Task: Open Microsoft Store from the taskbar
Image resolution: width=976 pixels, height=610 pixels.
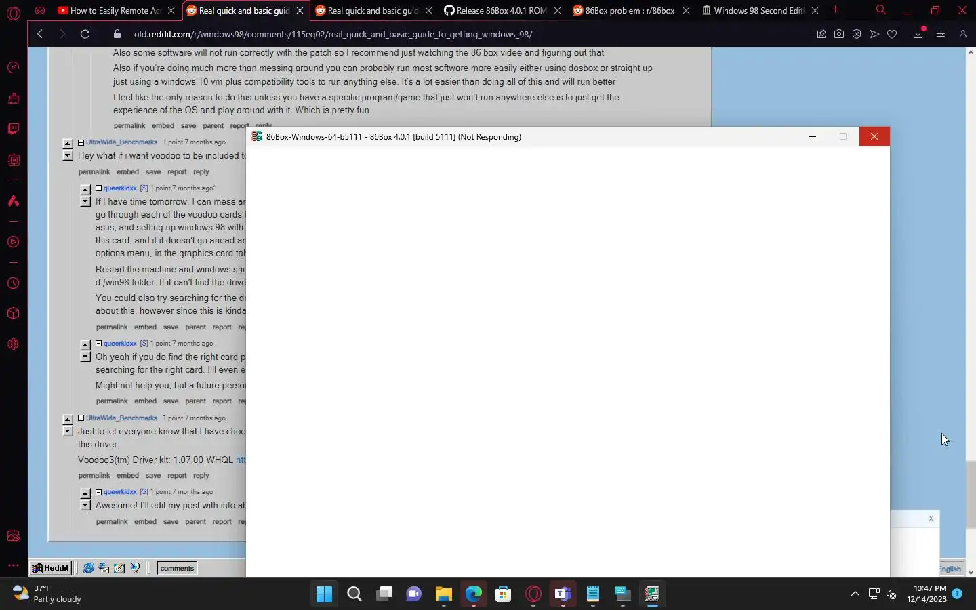Action: (504, 594)
